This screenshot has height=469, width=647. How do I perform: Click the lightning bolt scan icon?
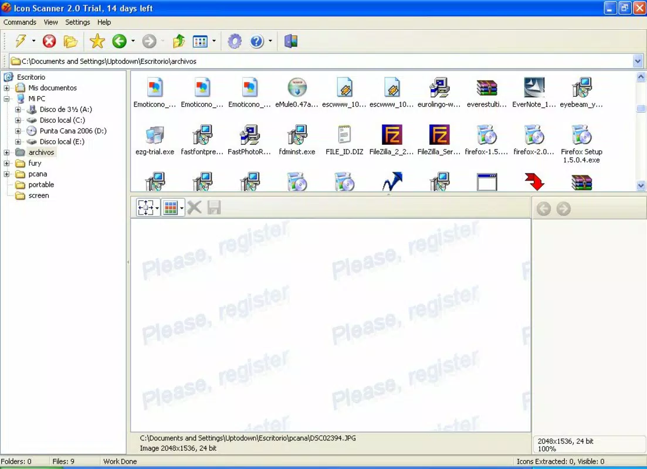[21, 41]
